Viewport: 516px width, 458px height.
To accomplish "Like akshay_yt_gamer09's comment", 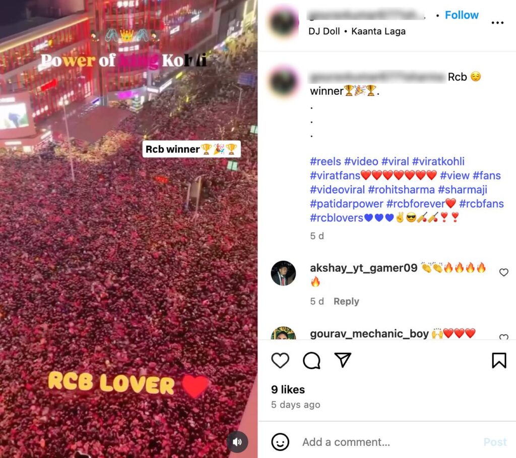I will (x=503, y=272).
